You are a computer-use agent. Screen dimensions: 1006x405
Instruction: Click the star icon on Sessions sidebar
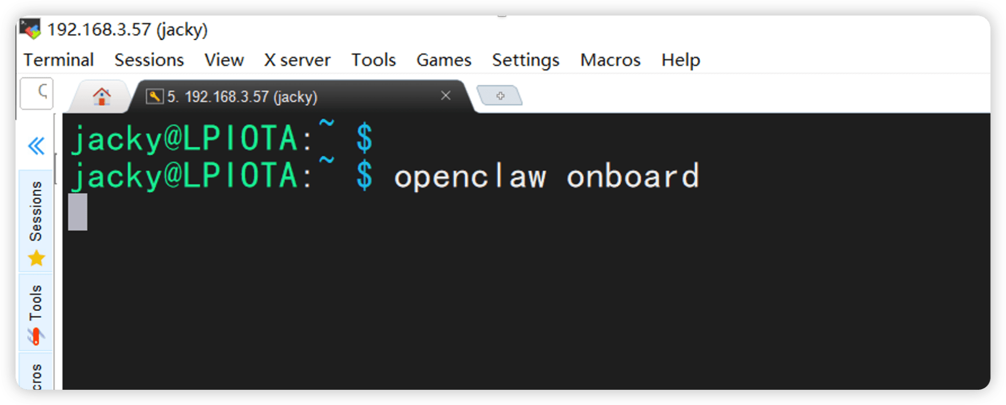coord(37,258)
